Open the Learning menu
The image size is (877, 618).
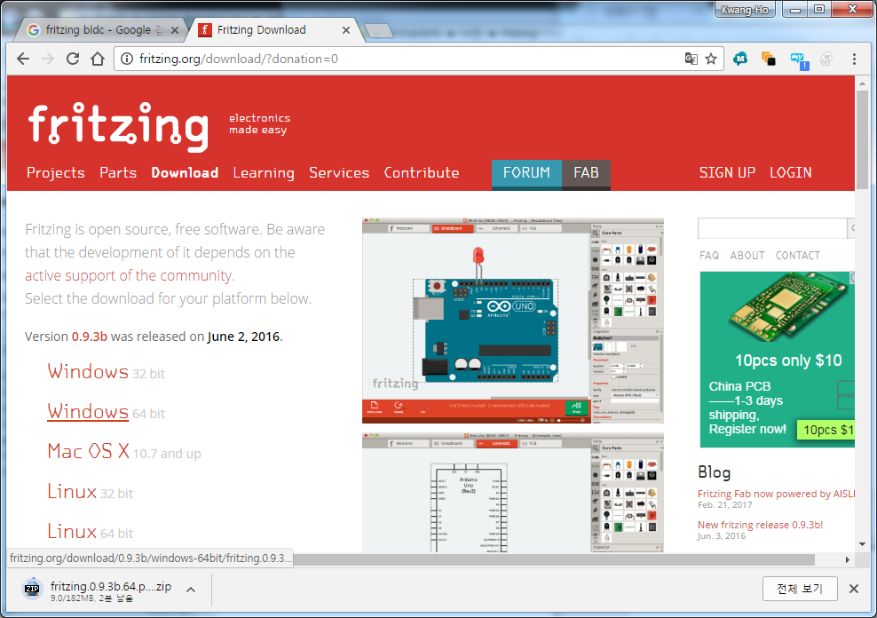tap(264, 173)
